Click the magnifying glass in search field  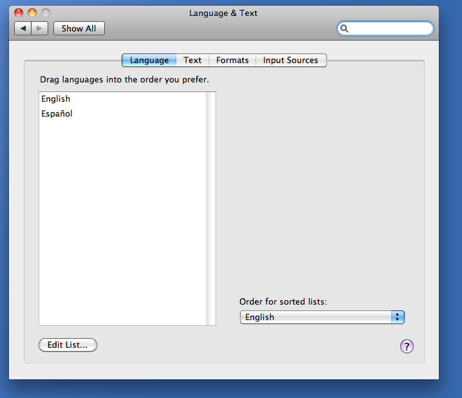point(345,28)
